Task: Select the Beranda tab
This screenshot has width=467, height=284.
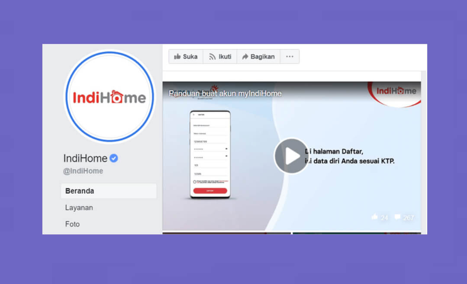Action: click(x=109, y=191)
